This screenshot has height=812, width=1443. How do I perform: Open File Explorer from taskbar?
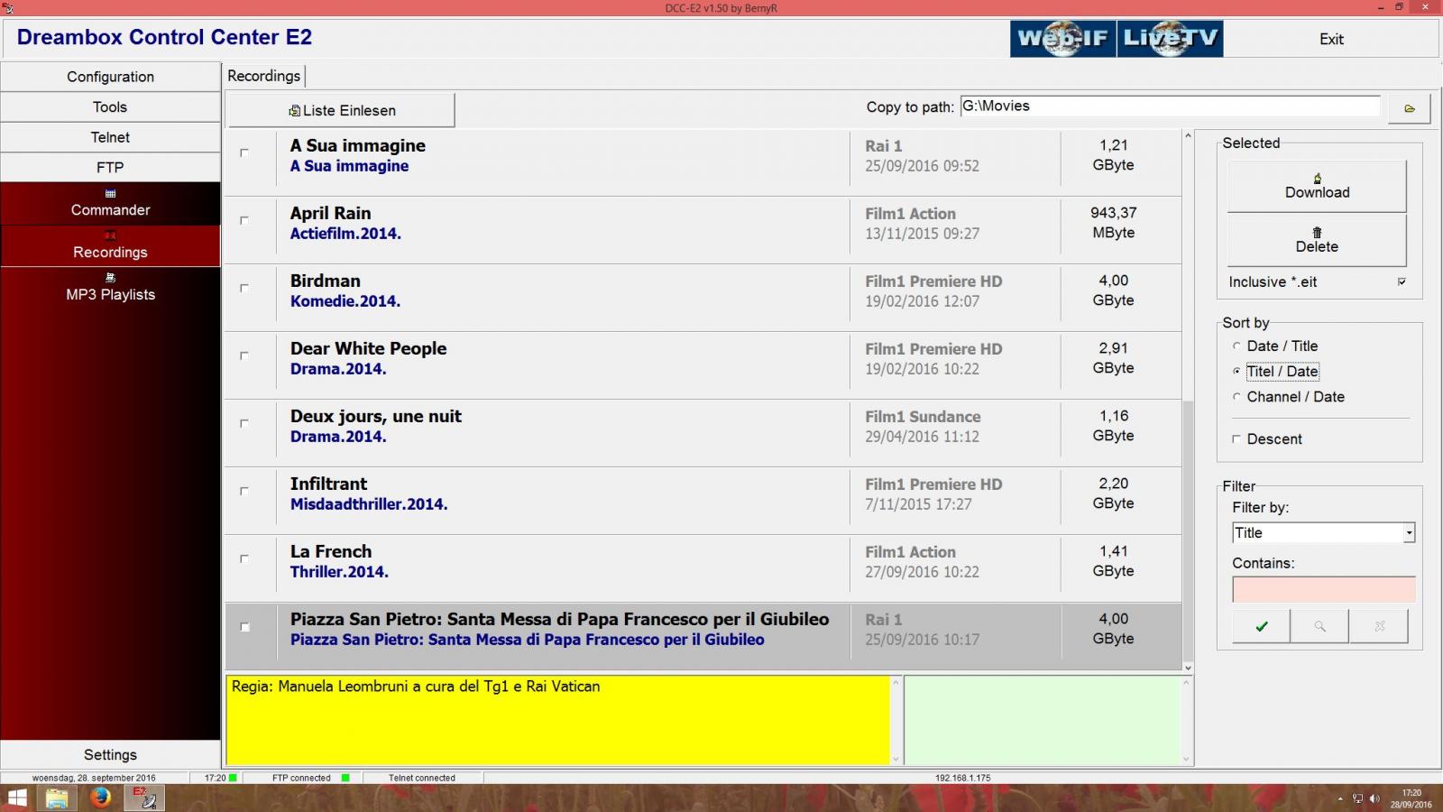pos(57,798)
